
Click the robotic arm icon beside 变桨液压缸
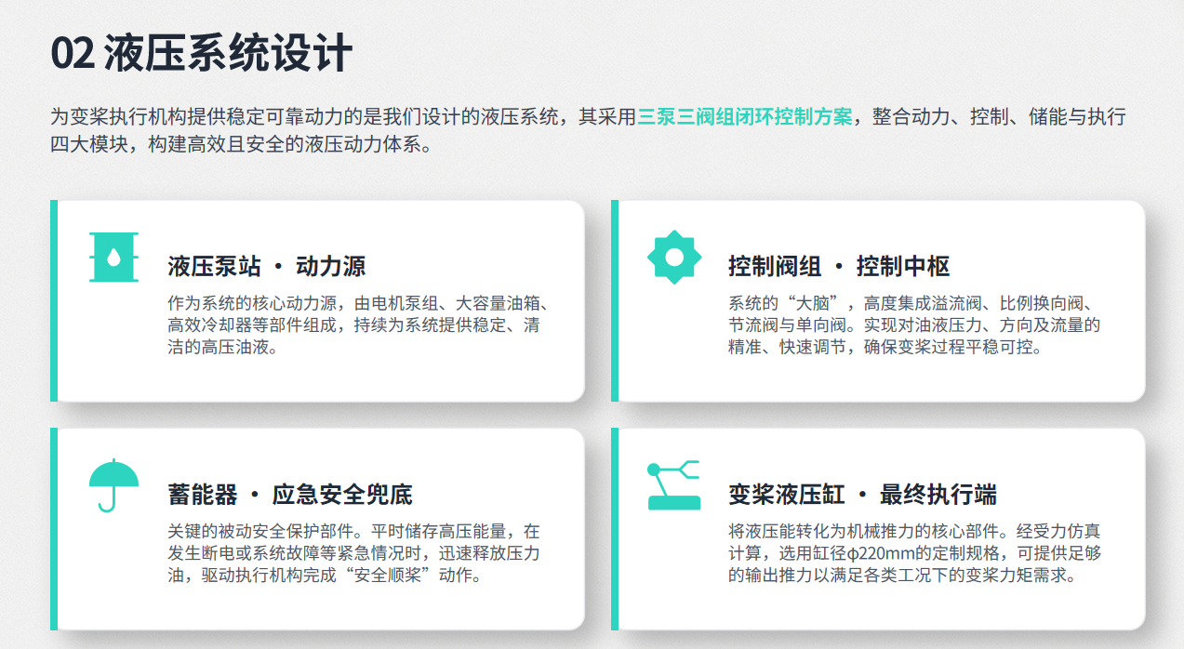point(674,485)
